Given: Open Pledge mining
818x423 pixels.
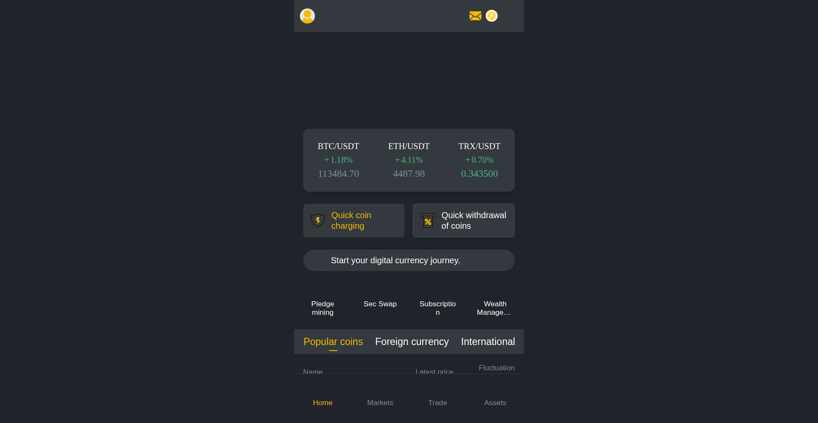Looking at the screenshot, I should 323,308.
